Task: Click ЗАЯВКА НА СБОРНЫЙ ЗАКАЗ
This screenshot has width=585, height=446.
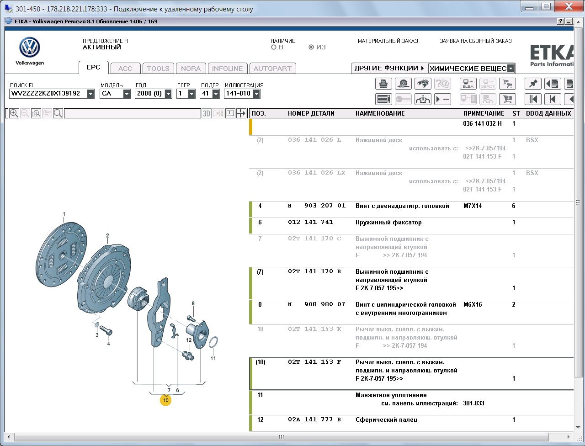Action: pyautogui.click(x=476, y=41)
